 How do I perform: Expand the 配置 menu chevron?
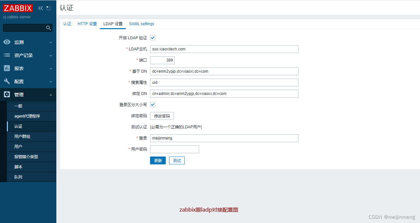point(51,82)
